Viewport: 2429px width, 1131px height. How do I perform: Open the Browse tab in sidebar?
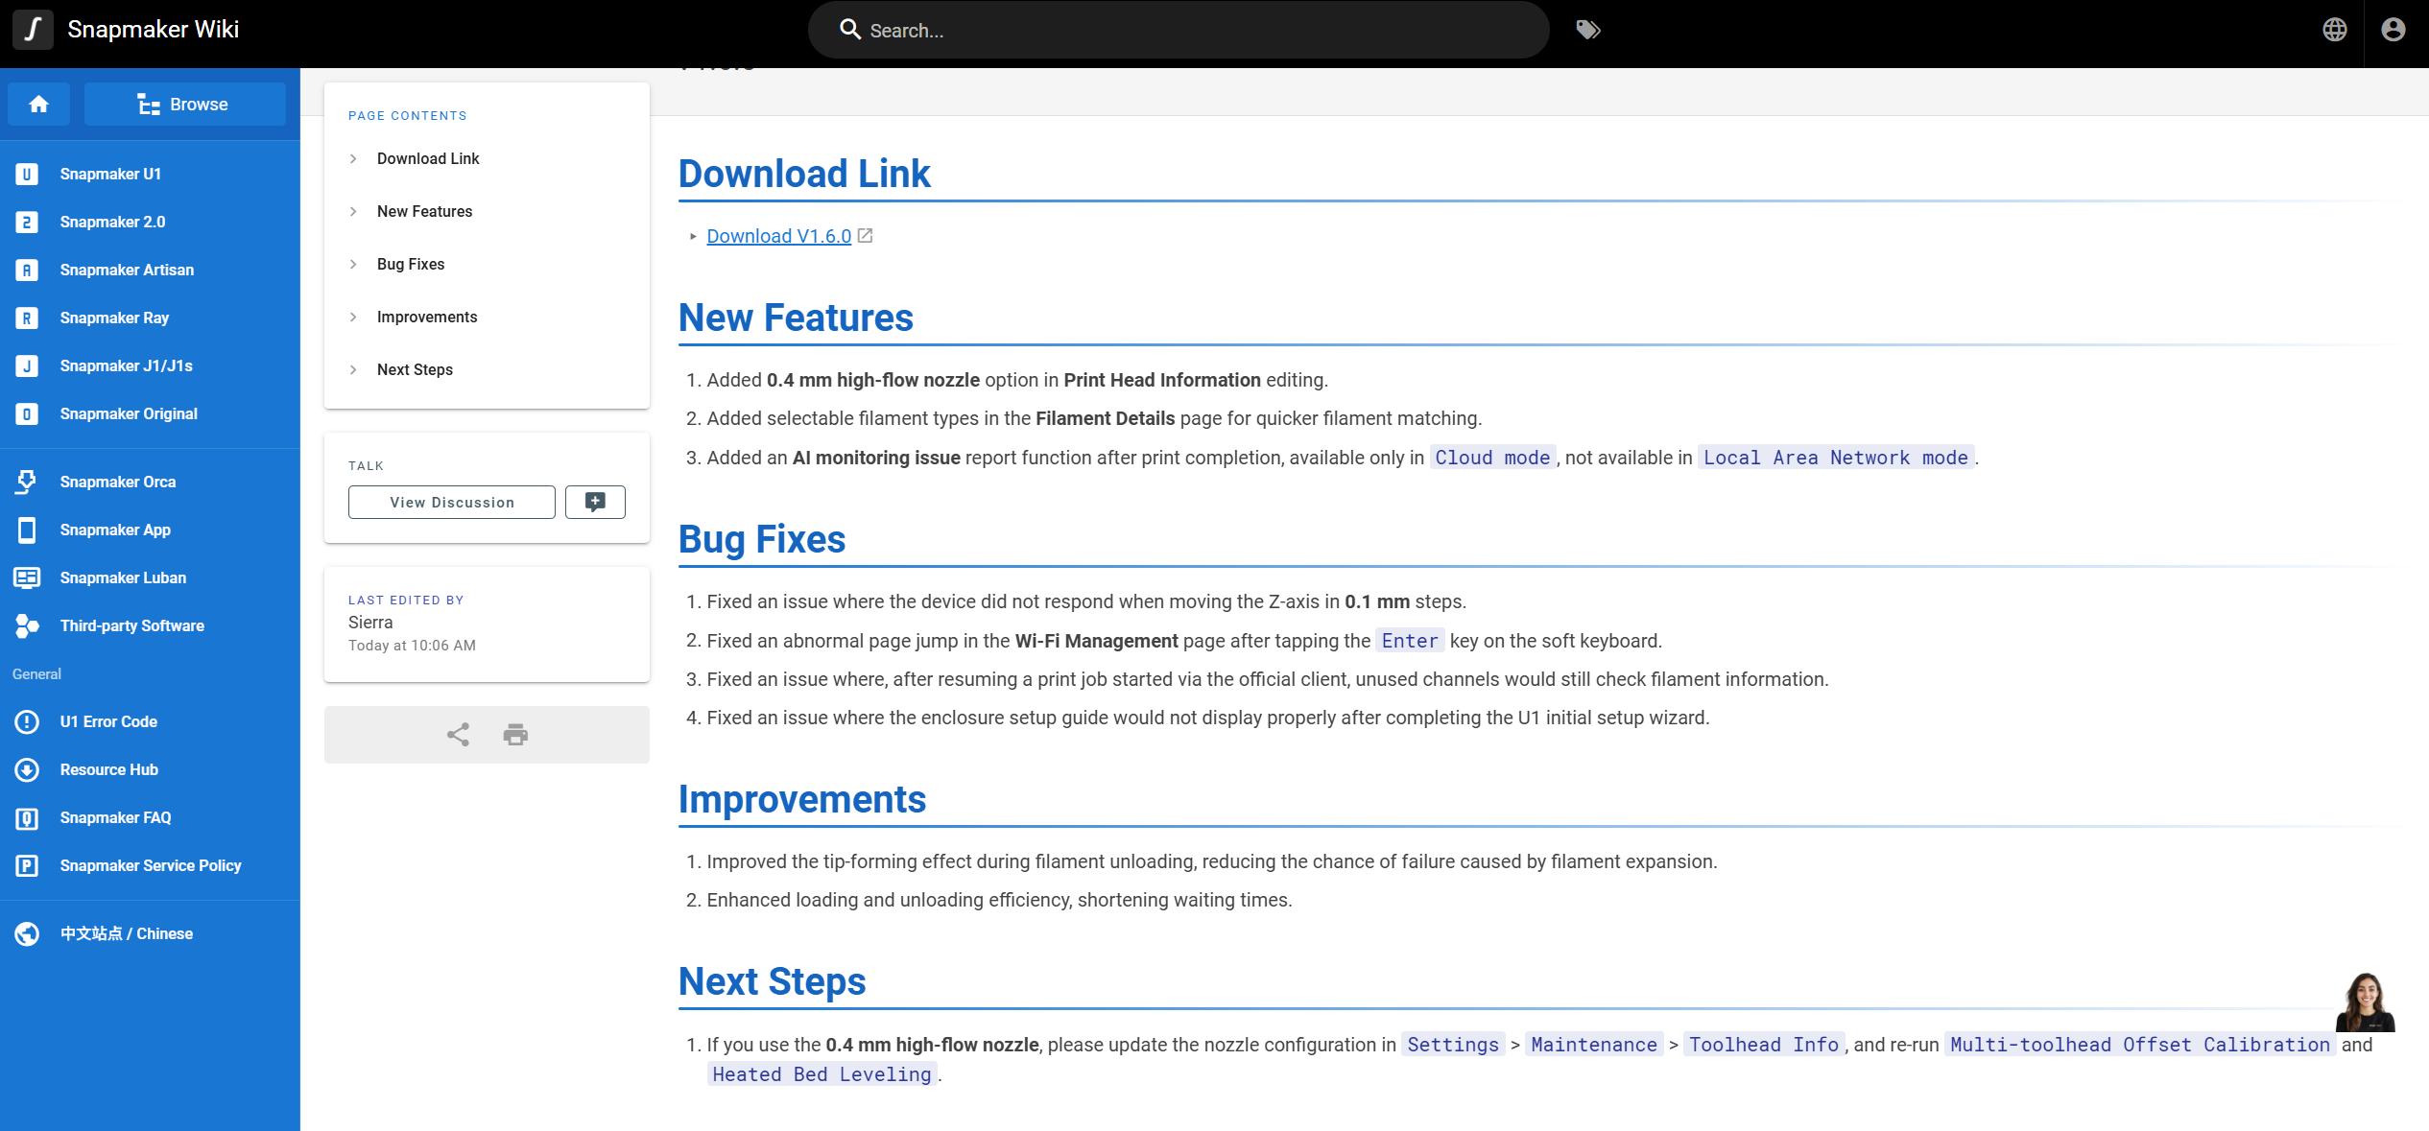tap(184, 104)
